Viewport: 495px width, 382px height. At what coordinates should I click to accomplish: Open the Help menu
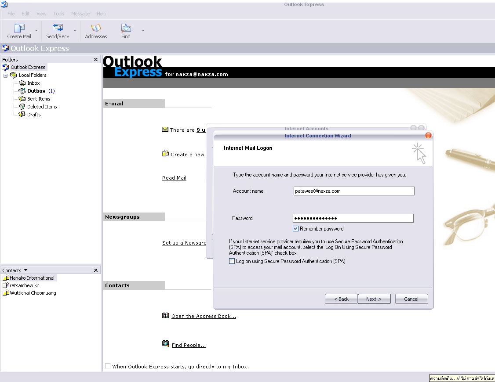[102, 14]
